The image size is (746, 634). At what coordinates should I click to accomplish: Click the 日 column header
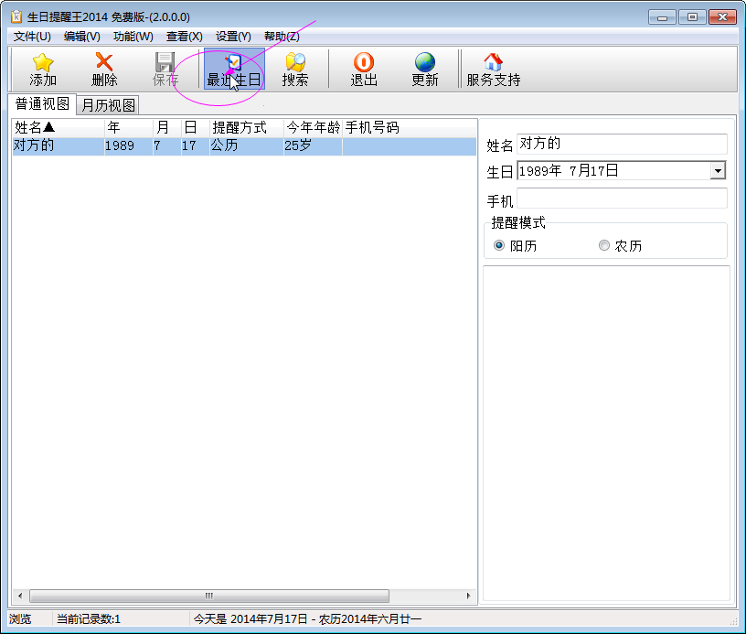point(196,127)
